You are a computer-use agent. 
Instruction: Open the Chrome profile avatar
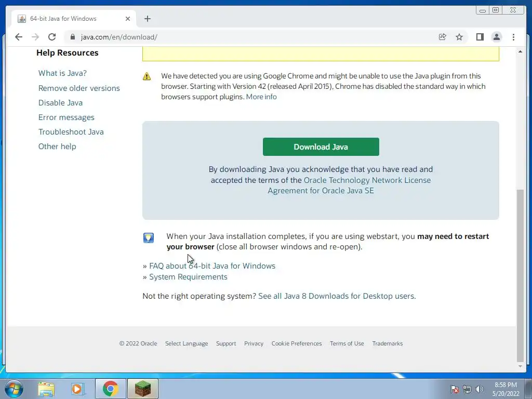click(496, 37)
